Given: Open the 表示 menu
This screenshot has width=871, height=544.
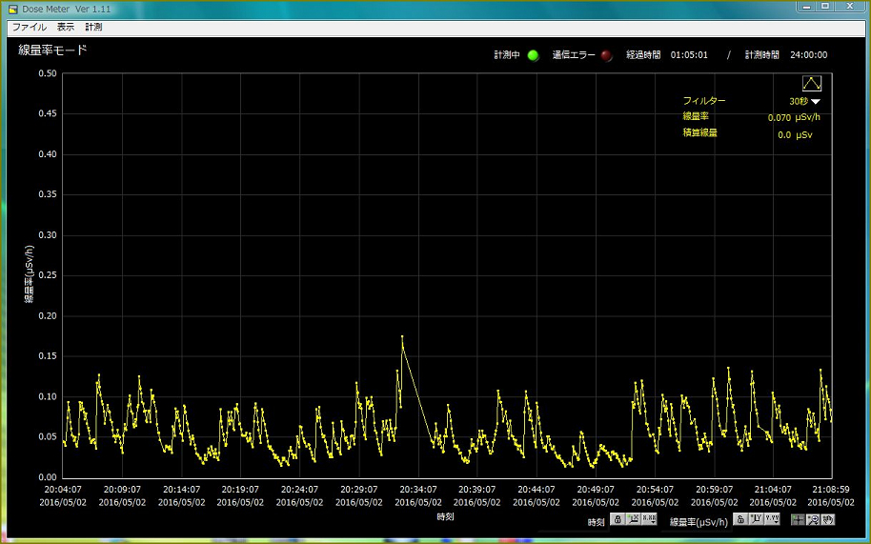Looking at the screenshot, I should click(66, 28).
